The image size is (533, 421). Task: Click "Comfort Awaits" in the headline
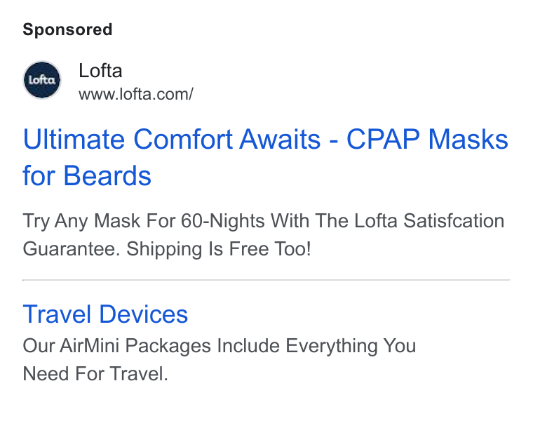coord(227,139)
